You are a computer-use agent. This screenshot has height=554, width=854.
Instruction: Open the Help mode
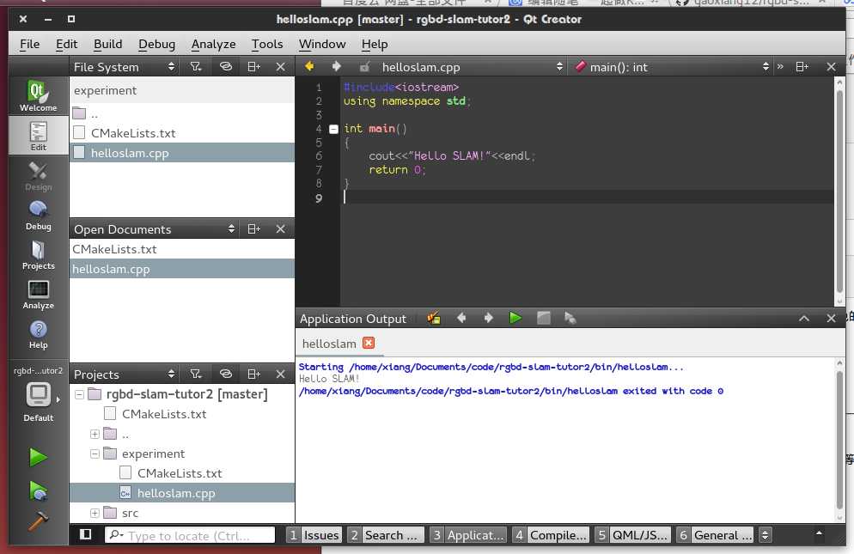38,334
